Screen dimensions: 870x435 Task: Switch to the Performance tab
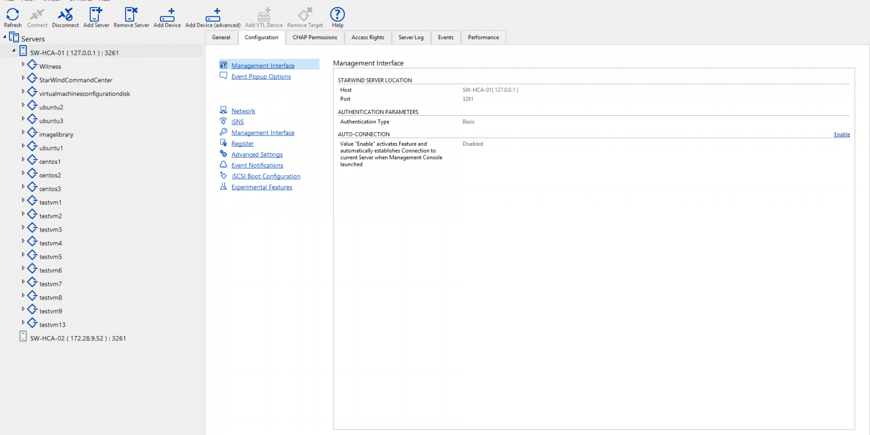coord(483,38)
